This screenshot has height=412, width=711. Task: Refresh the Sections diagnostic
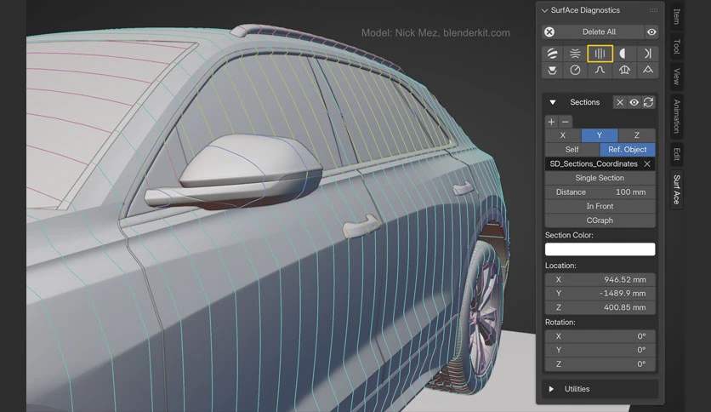(x=648, y=102)
